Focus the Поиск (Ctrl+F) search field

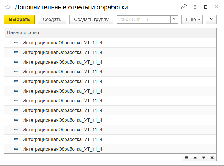click(144, 19)
